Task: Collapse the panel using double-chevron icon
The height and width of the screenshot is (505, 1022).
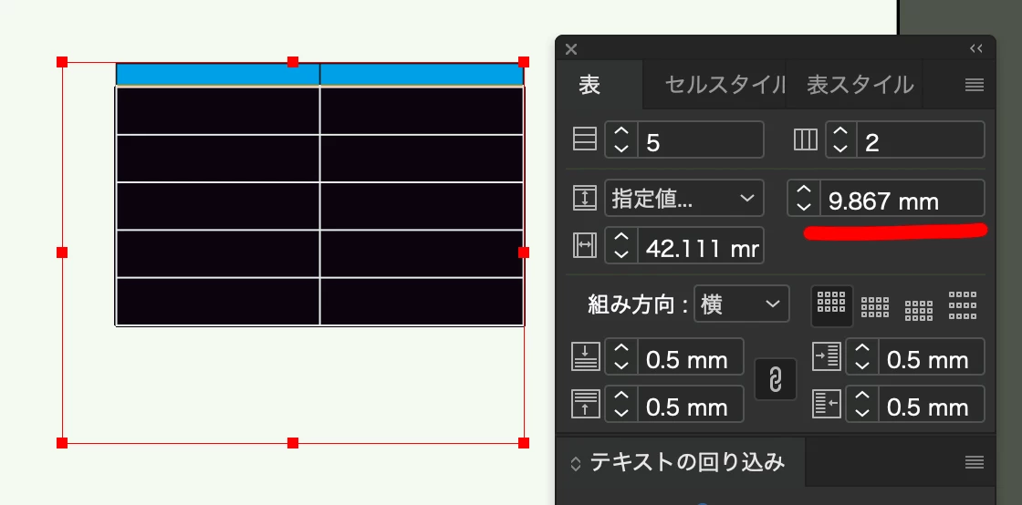Action: tap(975, 49)
